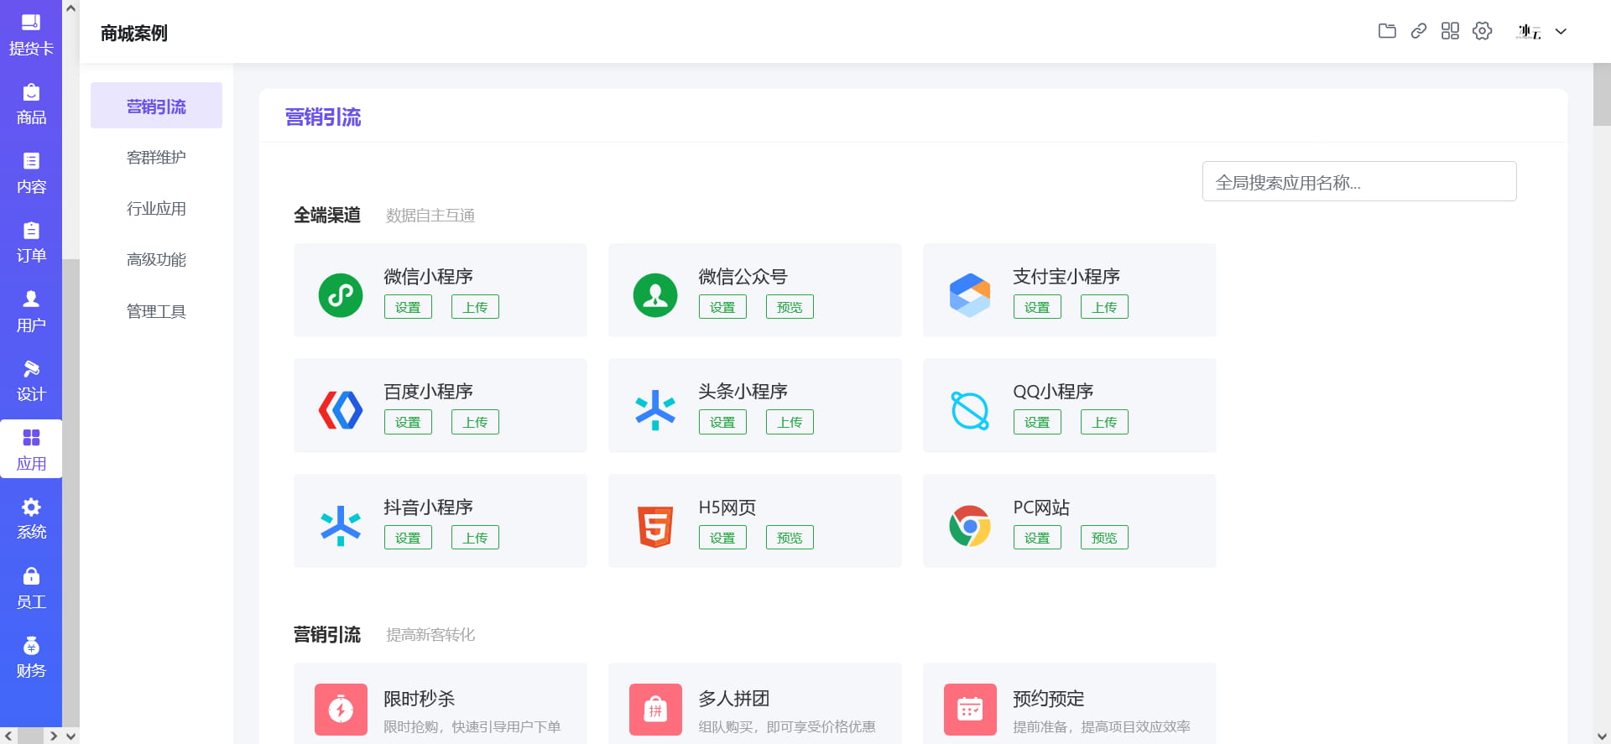The image size is (1611, 744).
Task: Click 设置 under 微信小程序
Action: [x=408, y=307]
